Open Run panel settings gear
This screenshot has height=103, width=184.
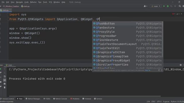point(181,65)
